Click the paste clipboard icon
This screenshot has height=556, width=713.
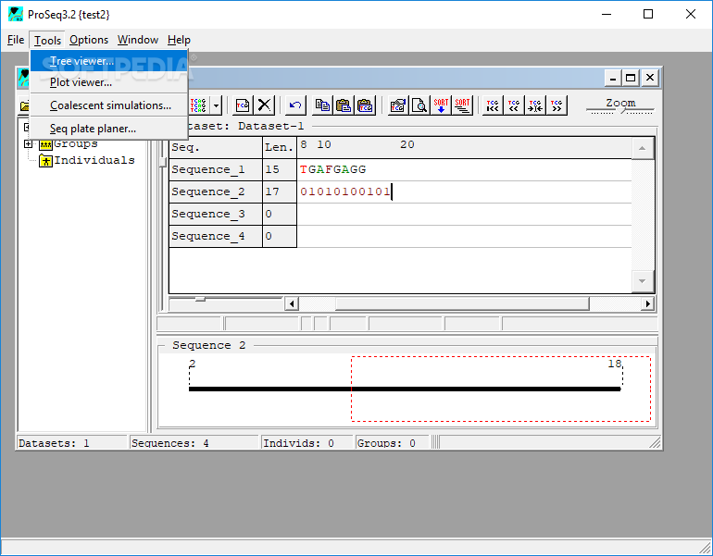coord(344,105)
